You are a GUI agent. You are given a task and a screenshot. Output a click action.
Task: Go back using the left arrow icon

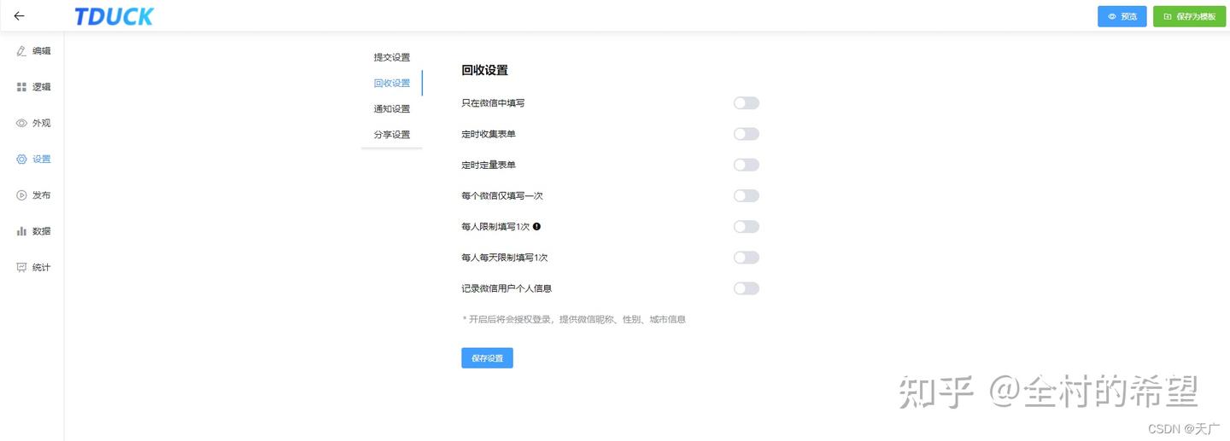point(19,16)
